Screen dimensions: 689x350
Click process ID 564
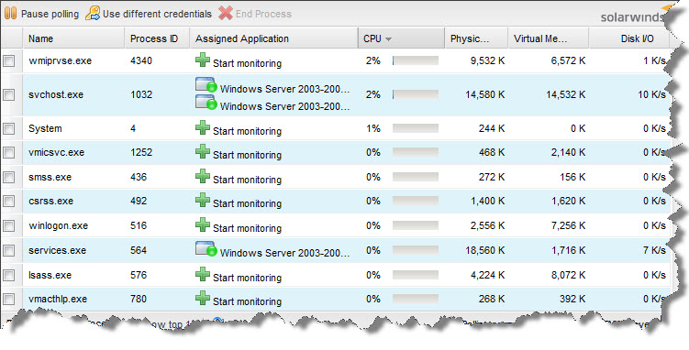tap(139, 250)
